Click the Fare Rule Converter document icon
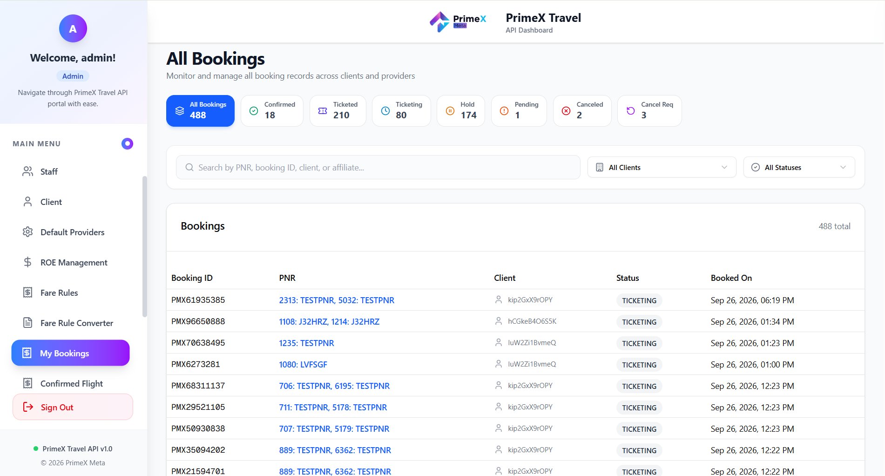The image size is (885, 476). tap(27, 323)
